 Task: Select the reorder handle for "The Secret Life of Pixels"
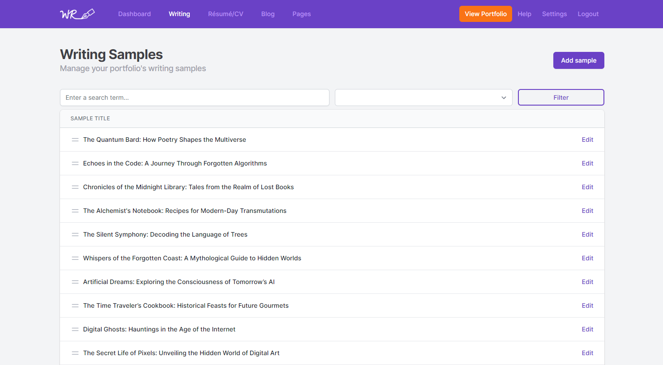click(75, 352)
